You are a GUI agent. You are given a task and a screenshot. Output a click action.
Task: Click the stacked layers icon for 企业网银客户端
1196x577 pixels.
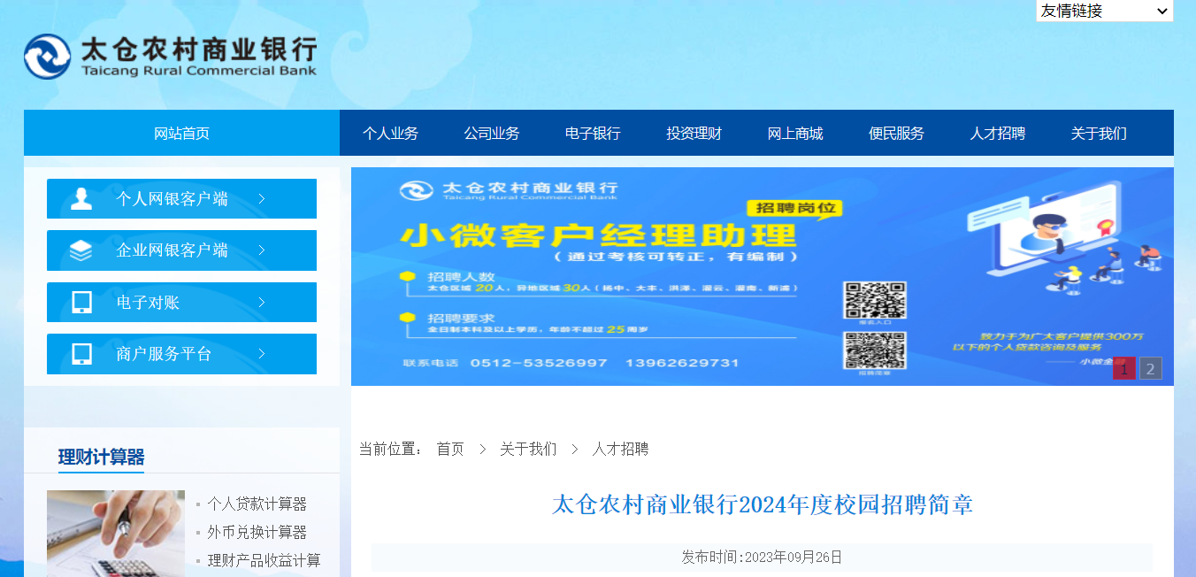[81, 250]
